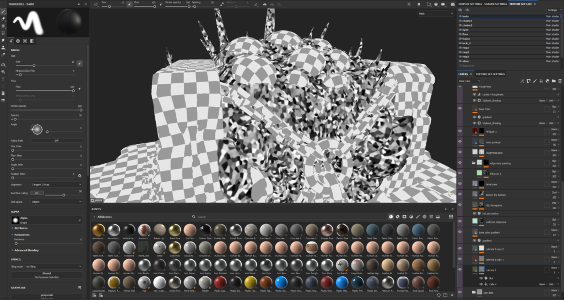Screen dimensions: 564x300
Task: Hide the detail pass layer
Action: [x=460, y=184]
